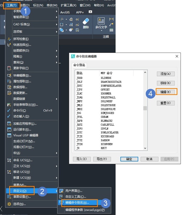182x215 pixels.
Task: Click the Edit (编辑) button
Action: pyautogui.click(x=166, y=92)
